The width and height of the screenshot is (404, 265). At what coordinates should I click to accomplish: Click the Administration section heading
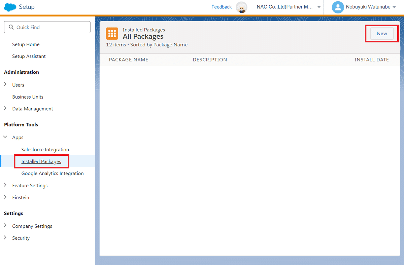[x=22, y=72]
